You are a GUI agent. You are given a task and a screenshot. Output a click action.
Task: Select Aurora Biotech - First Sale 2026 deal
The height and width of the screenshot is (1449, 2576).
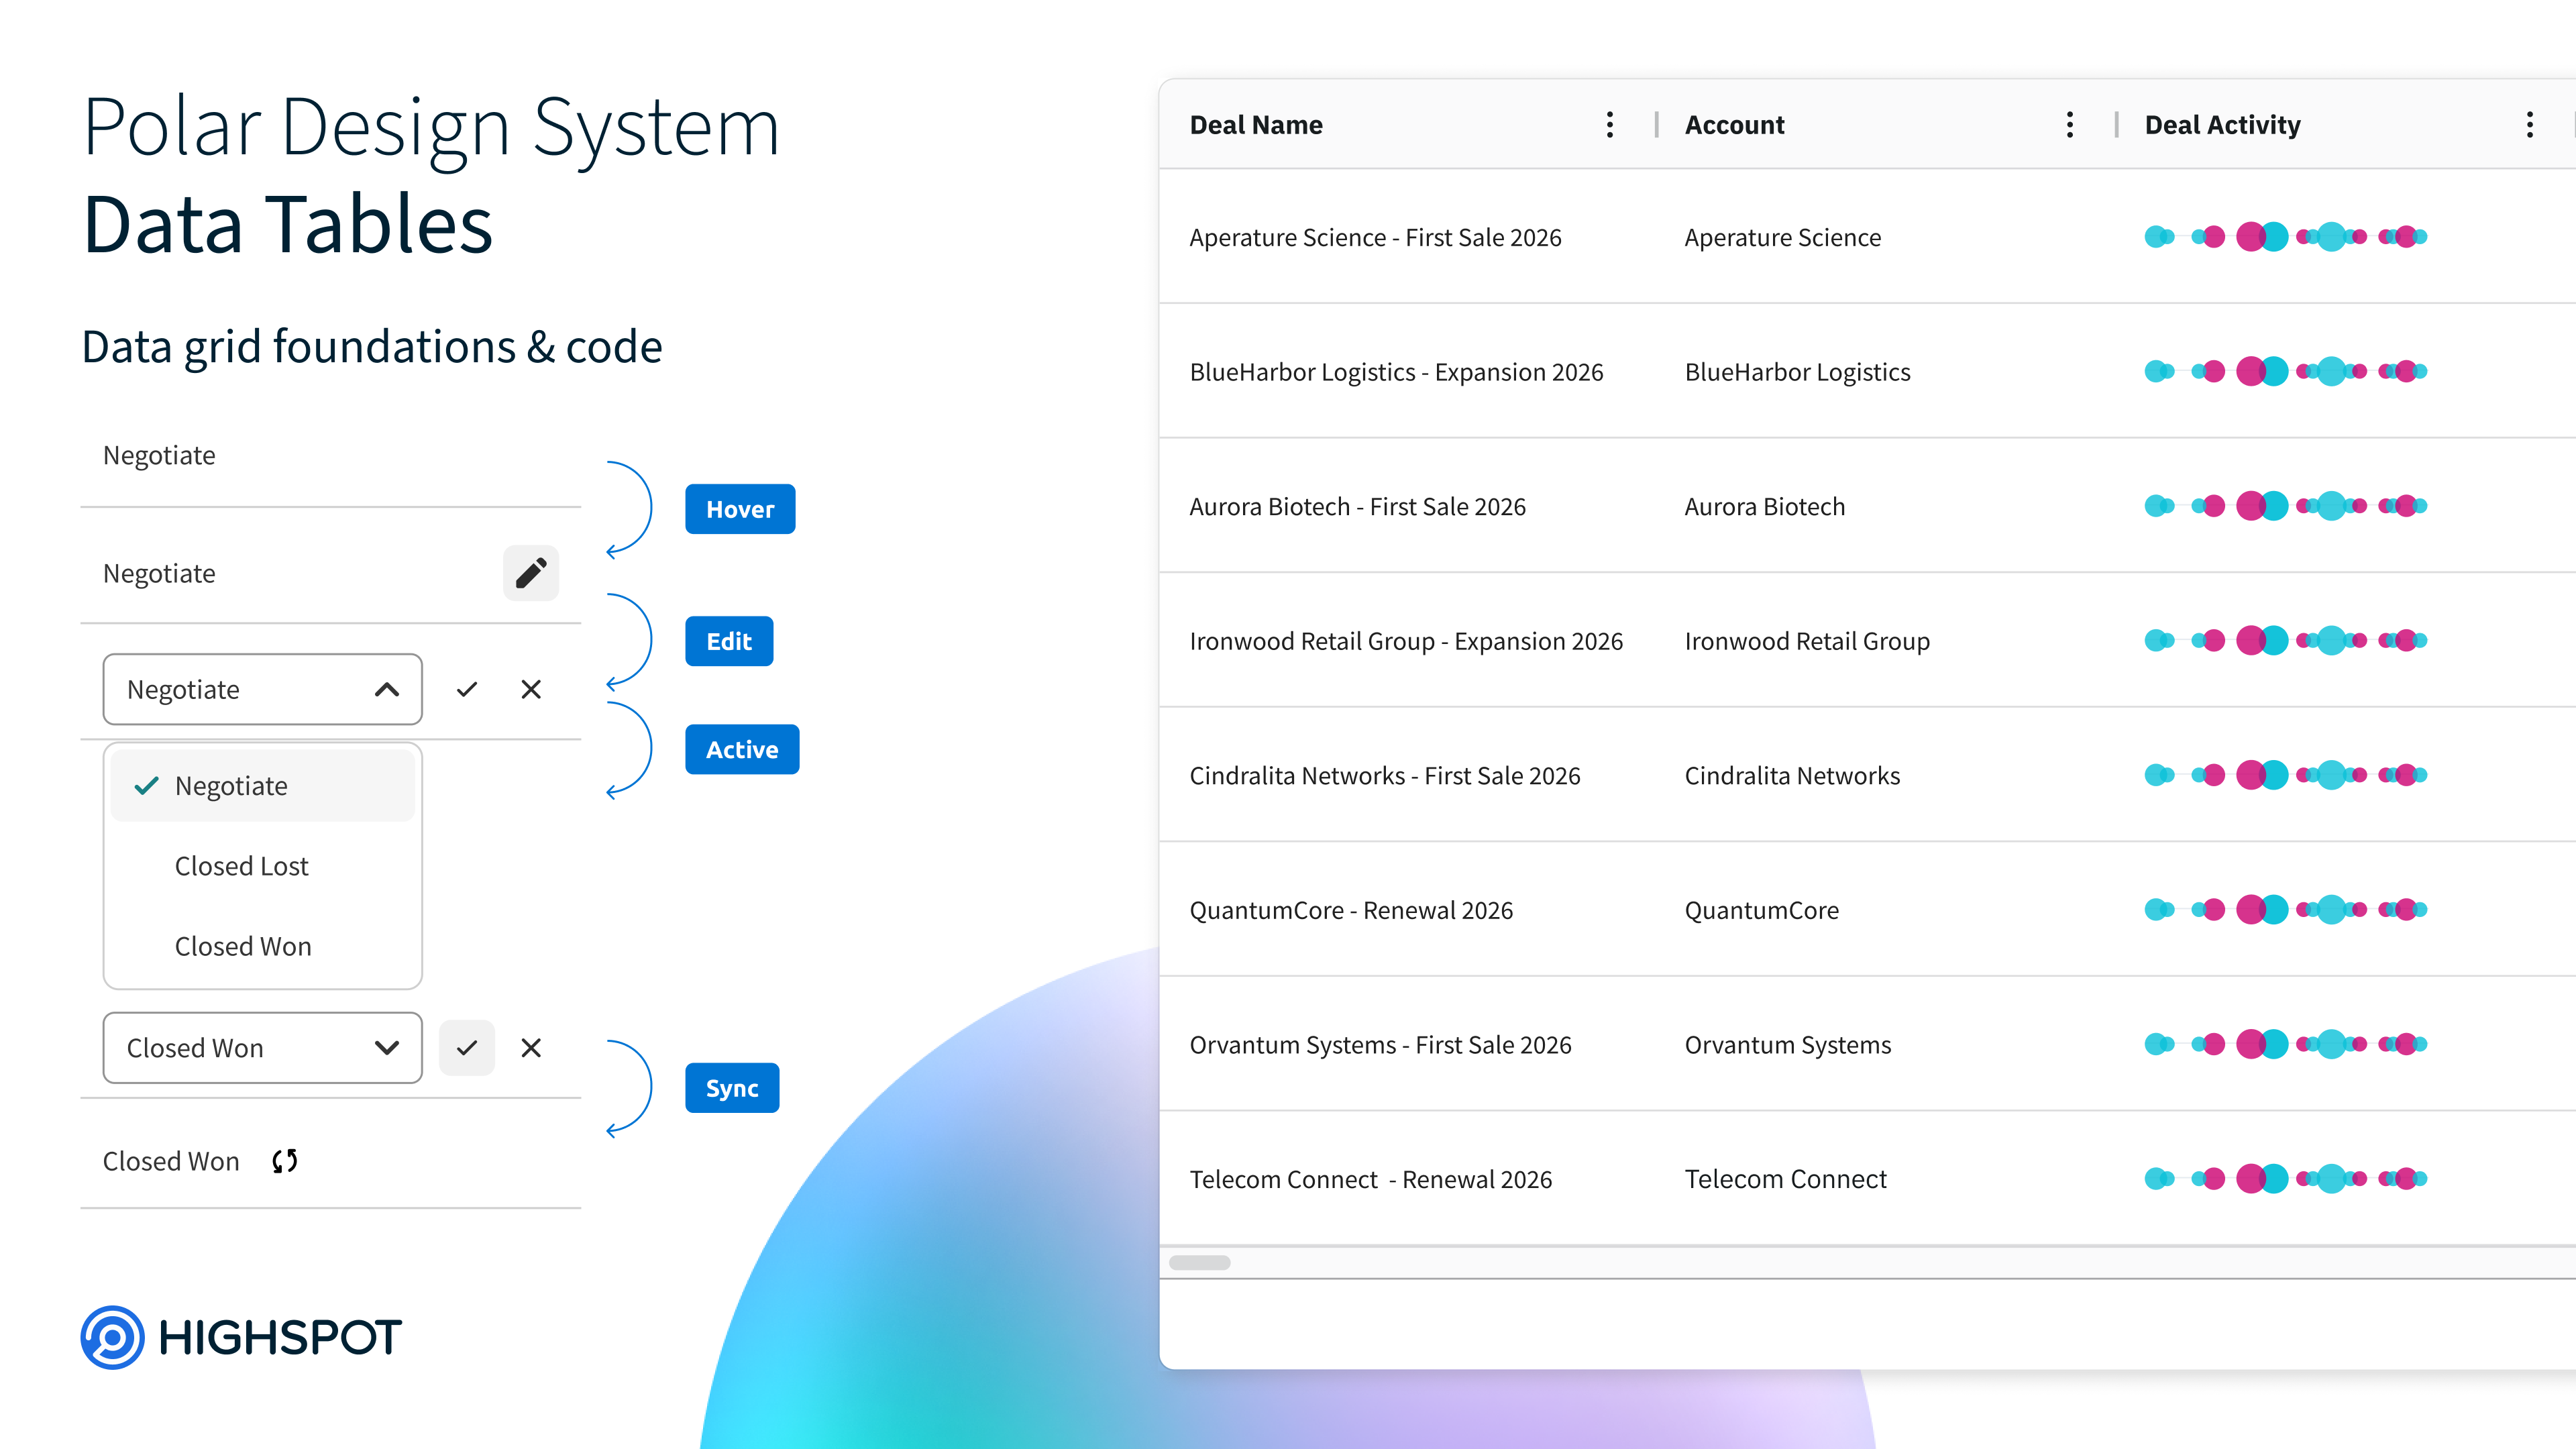coord(1357,507)
